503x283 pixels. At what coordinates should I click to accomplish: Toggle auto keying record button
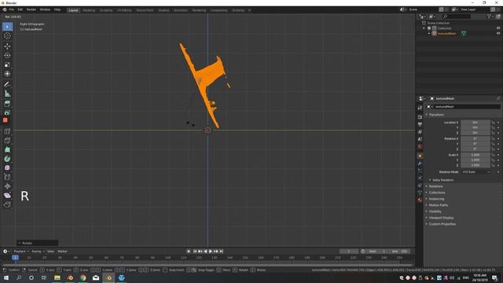click(189, 252)
